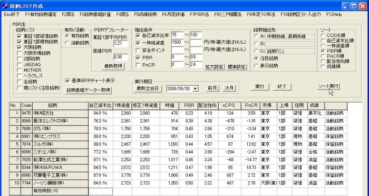Sort by PBR順 radio button

pos(323,51)
